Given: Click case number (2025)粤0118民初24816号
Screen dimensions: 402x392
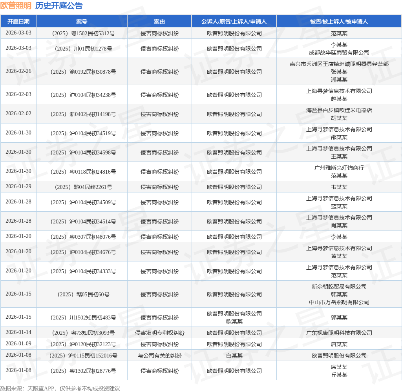Looking at the screenshot, I should [83, 172].
